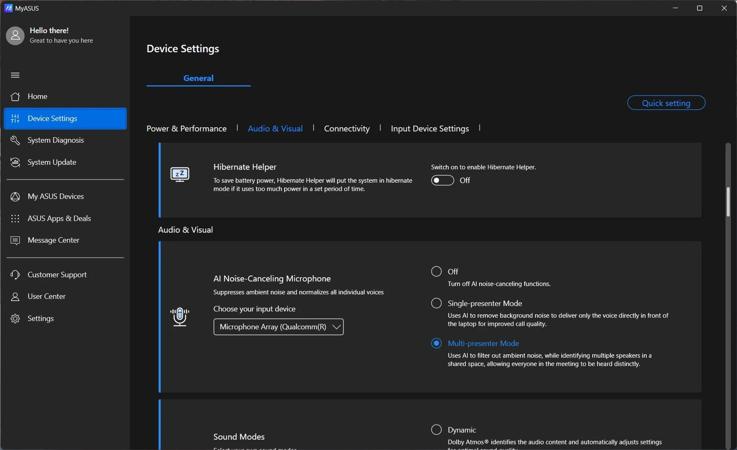Click the Home house icon
Viewport: 737px width, 450px height.
click(x=15, y=96)
